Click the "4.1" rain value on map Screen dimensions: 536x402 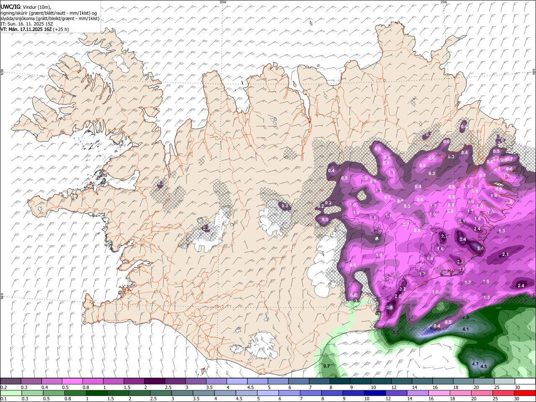pyautogui.click(x=465, y=330)
